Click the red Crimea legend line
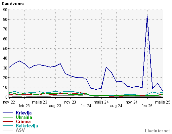Viewport: 172px width, 134px height. (8, 121)
